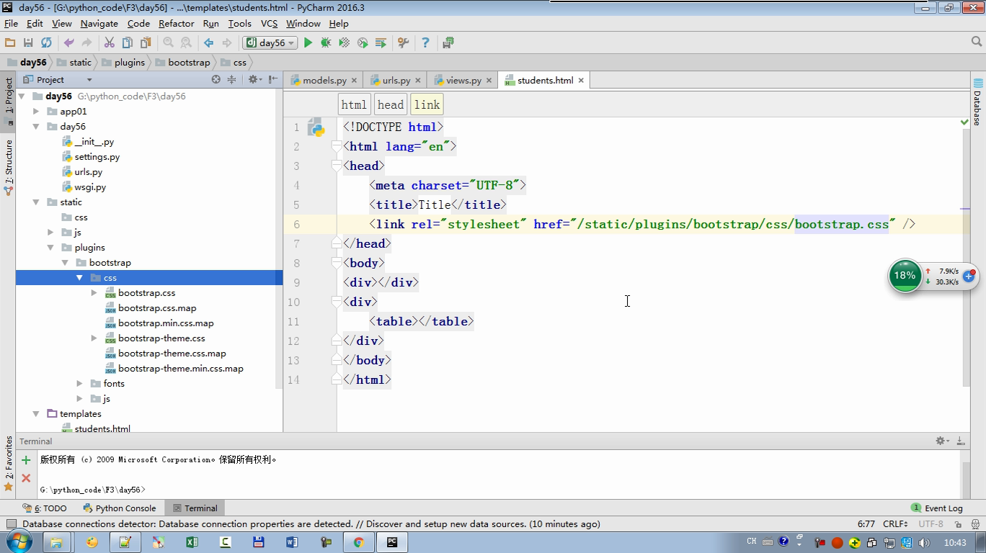Expand the fonts folder in tree
This screenshot has height=553, width=986.
tap(80, 384)
